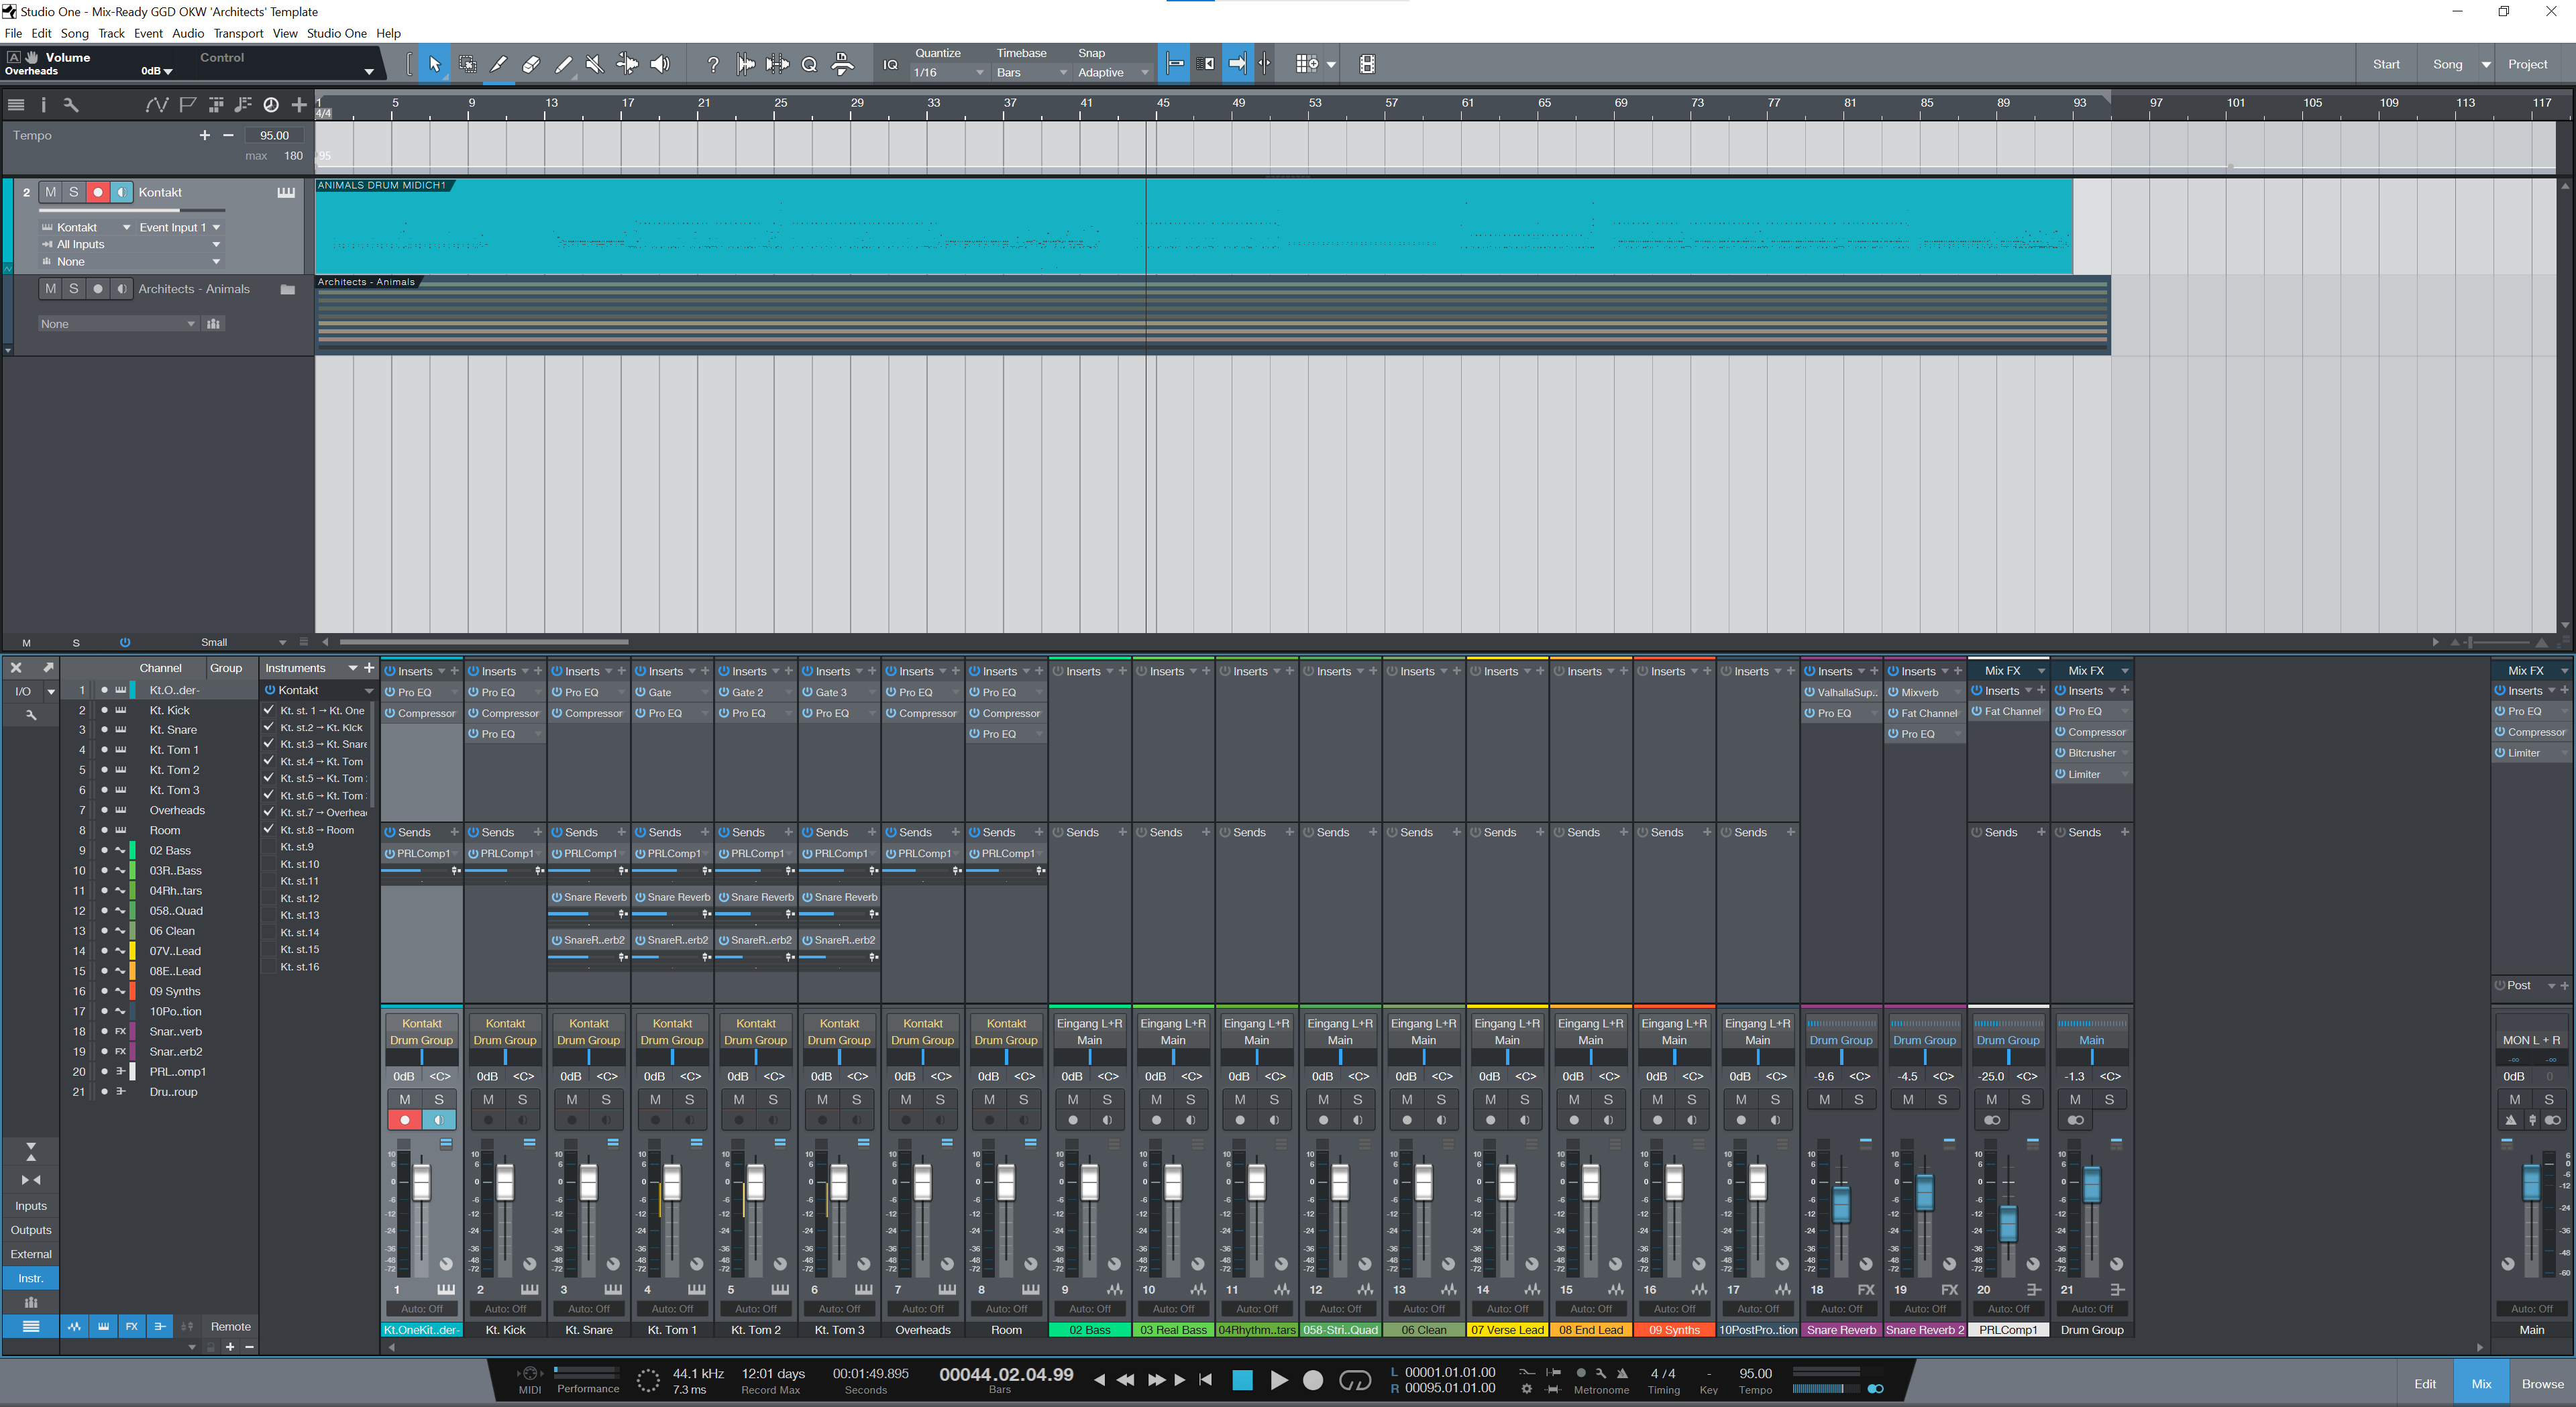The width and height of the screenshot is (2576, 1407).
Task: Click the IQ input quantize icon
Action: 890,64
